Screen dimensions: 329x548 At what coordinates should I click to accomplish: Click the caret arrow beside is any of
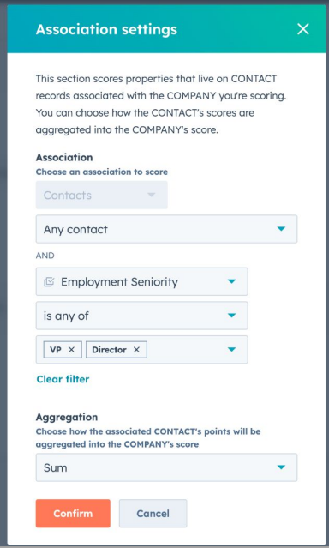[231, 316]
